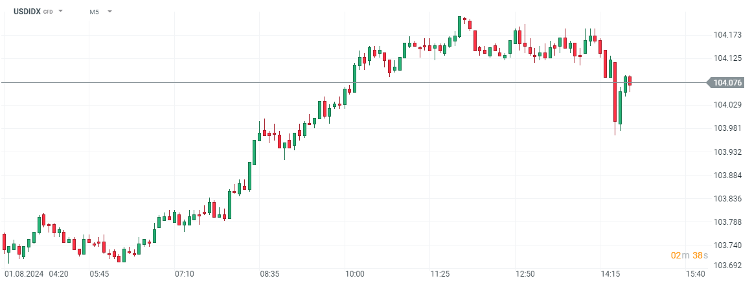
Task: Expand the M5 timeframe dropdown arrow
Action: 109,12
